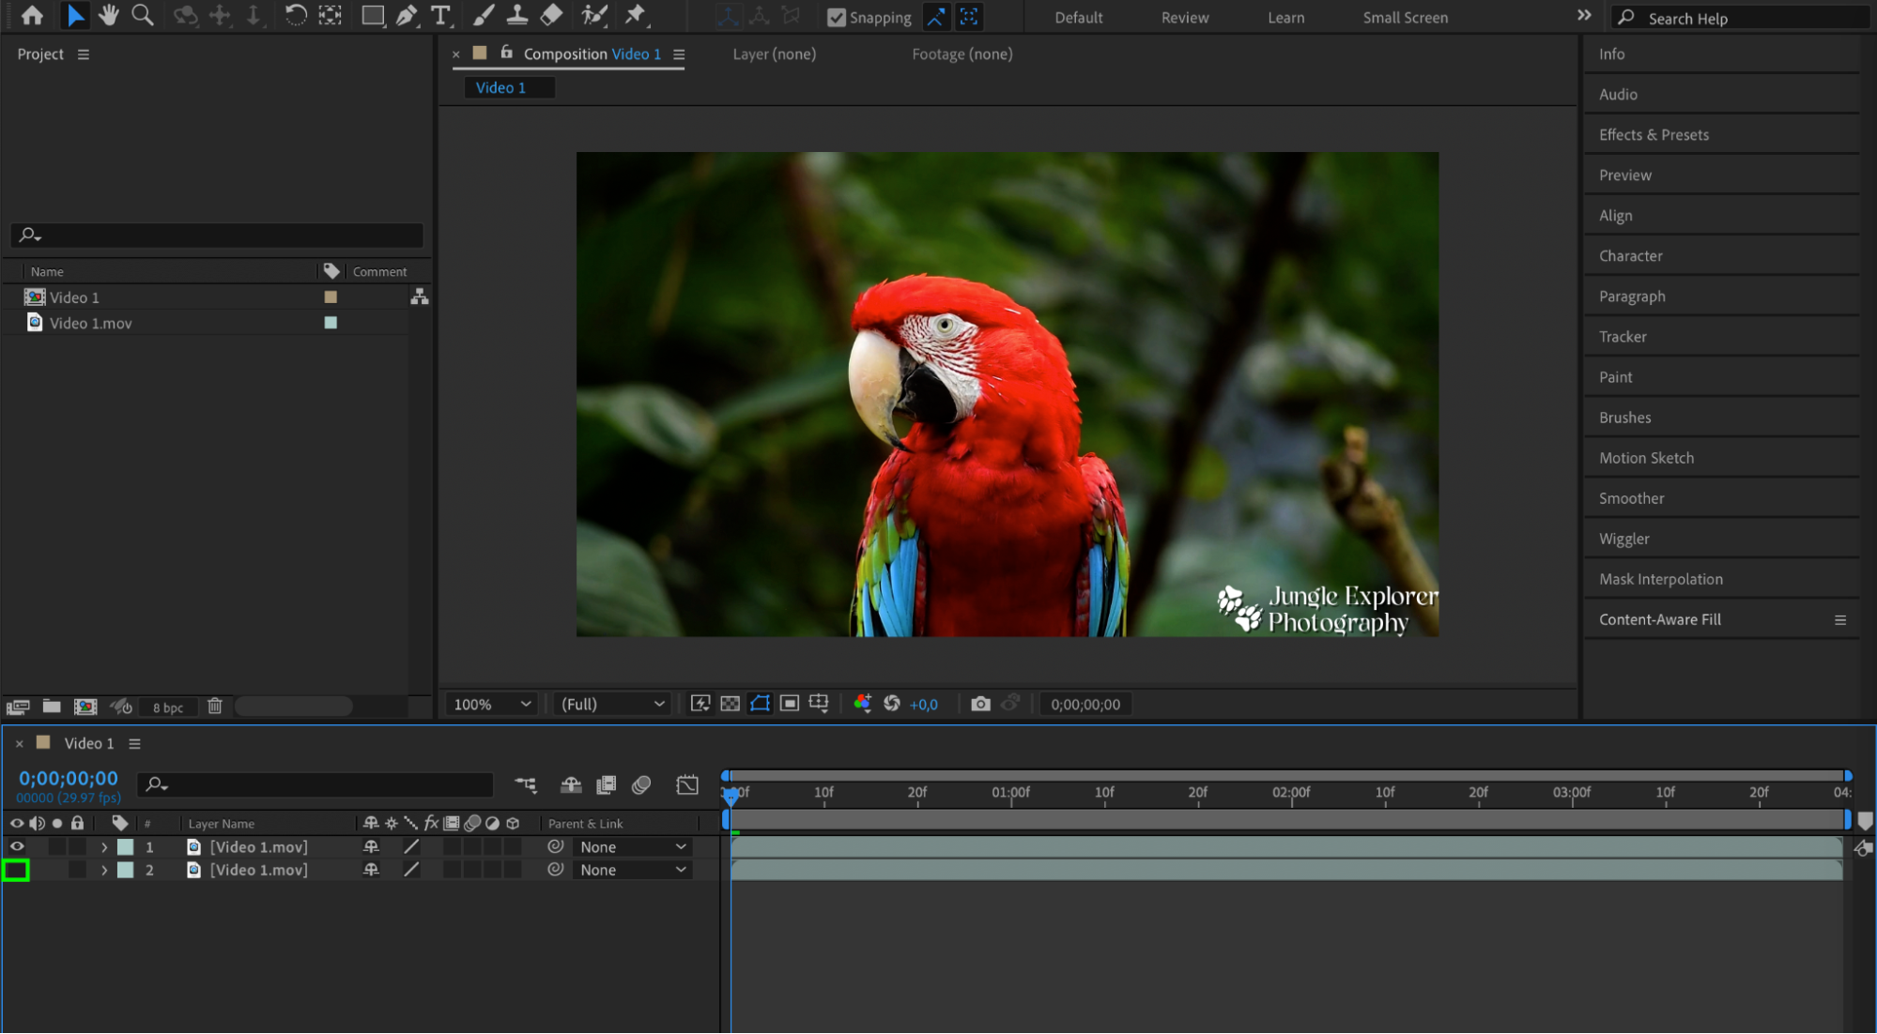Click the 8 bpc color depth button

[x=168, y=707]
